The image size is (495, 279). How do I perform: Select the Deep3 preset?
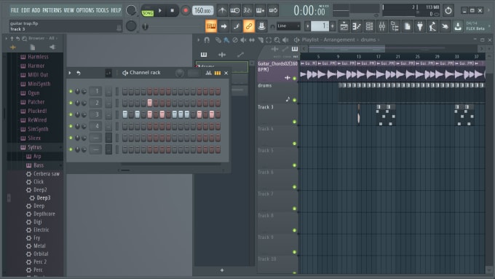[44, 198]
